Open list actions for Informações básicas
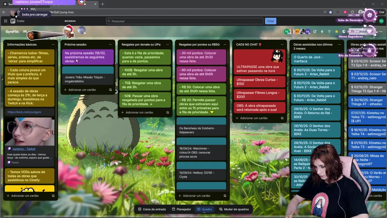This screenshot has width=387, height=218. [53, 45]
